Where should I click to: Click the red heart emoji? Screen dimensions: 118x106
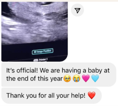click(x=92, y=95)
